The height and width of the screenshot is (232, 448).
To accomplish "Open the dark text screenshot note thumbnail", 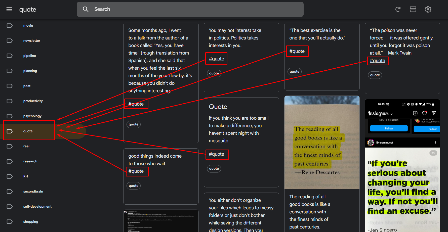I will pyautogui.click(x=161, y=221).
